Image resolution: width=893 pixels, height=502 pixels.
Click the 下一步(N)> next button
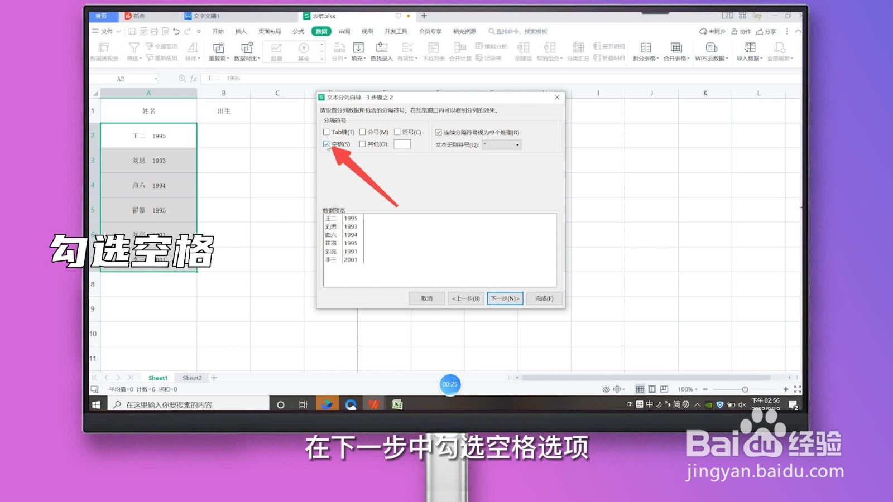click(505, 298)
